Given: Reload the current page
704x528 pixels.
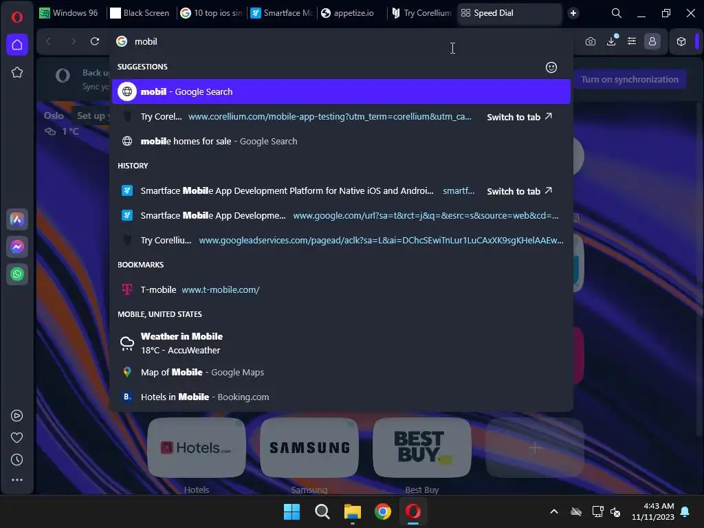Looking at the screenshot, I should tap(95, 41).
